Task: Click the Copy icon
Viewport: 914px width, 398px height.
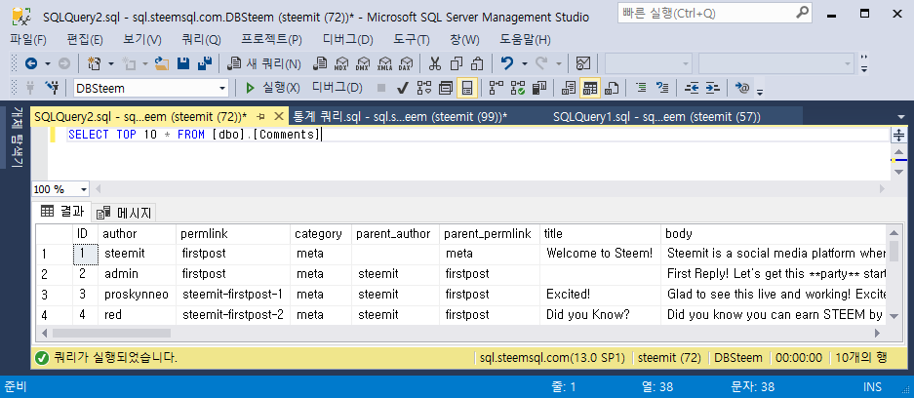Action: (x=457, y=63)
